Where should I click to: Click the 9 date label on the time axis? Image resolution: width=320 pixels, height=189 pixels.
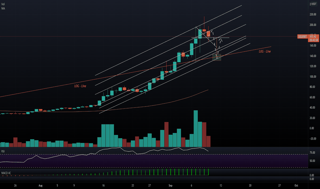tap(74, 186)
